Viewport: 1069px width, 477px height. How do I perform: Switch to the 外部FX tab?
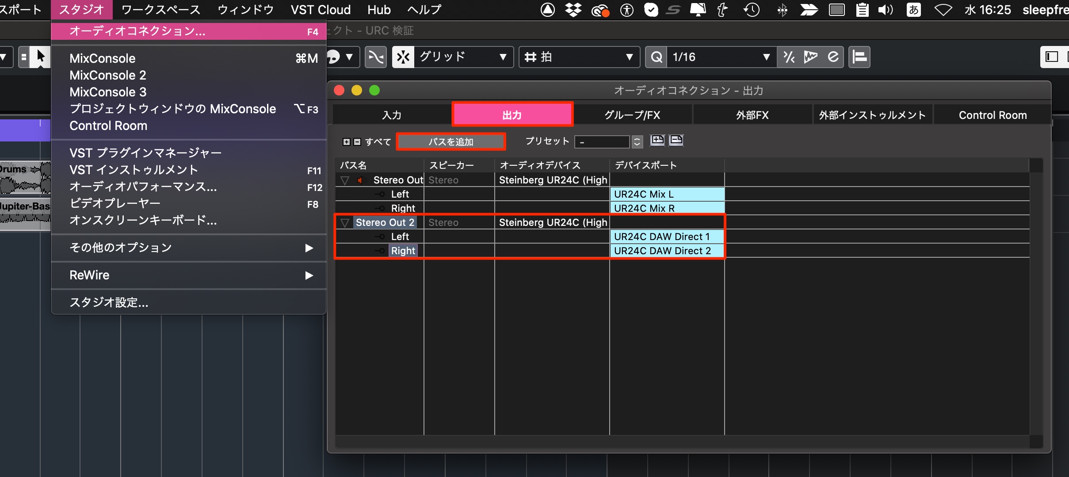[x=752, y=115]
